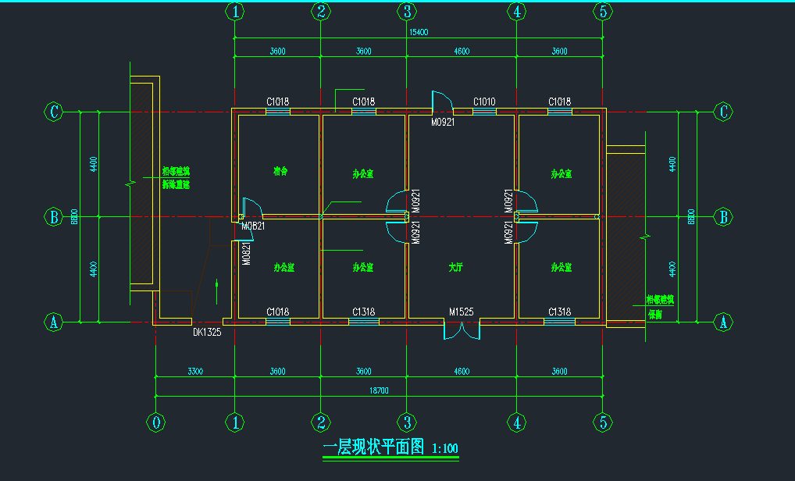795x481 pixels.
Task: Select axis bubble A on left side
Action: pyautogui.click(x=53, y=322)
